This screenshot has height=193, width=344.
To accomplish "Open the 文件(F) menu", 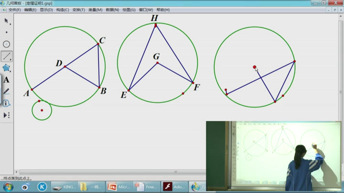I will (15, 10).
